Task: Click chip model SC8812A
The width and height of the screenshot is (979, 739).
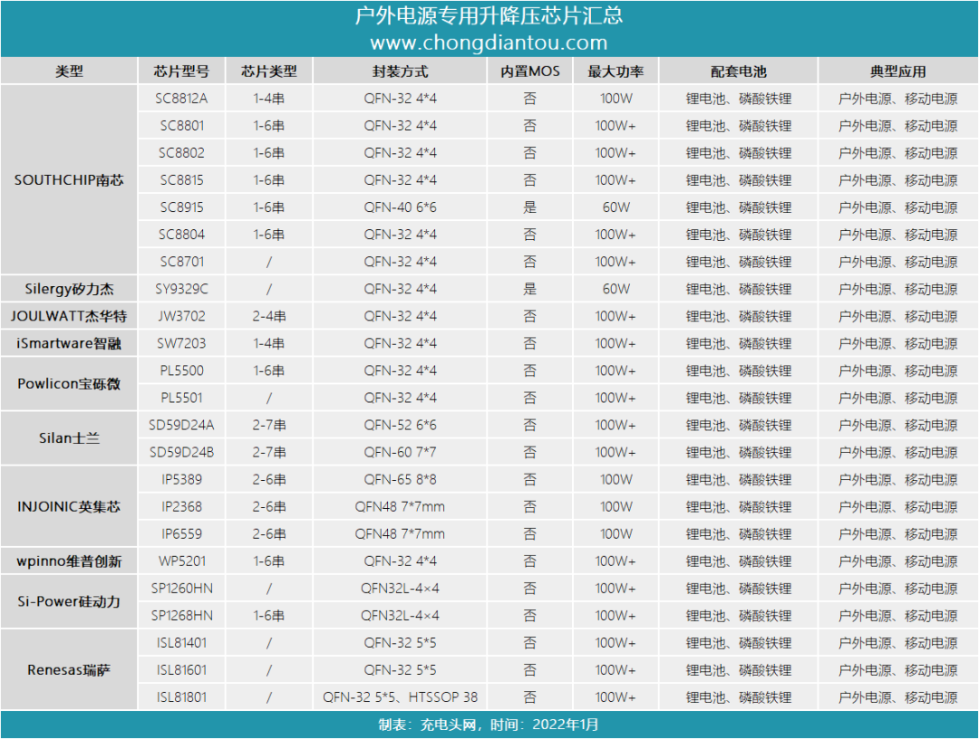Action: [181, 99]
